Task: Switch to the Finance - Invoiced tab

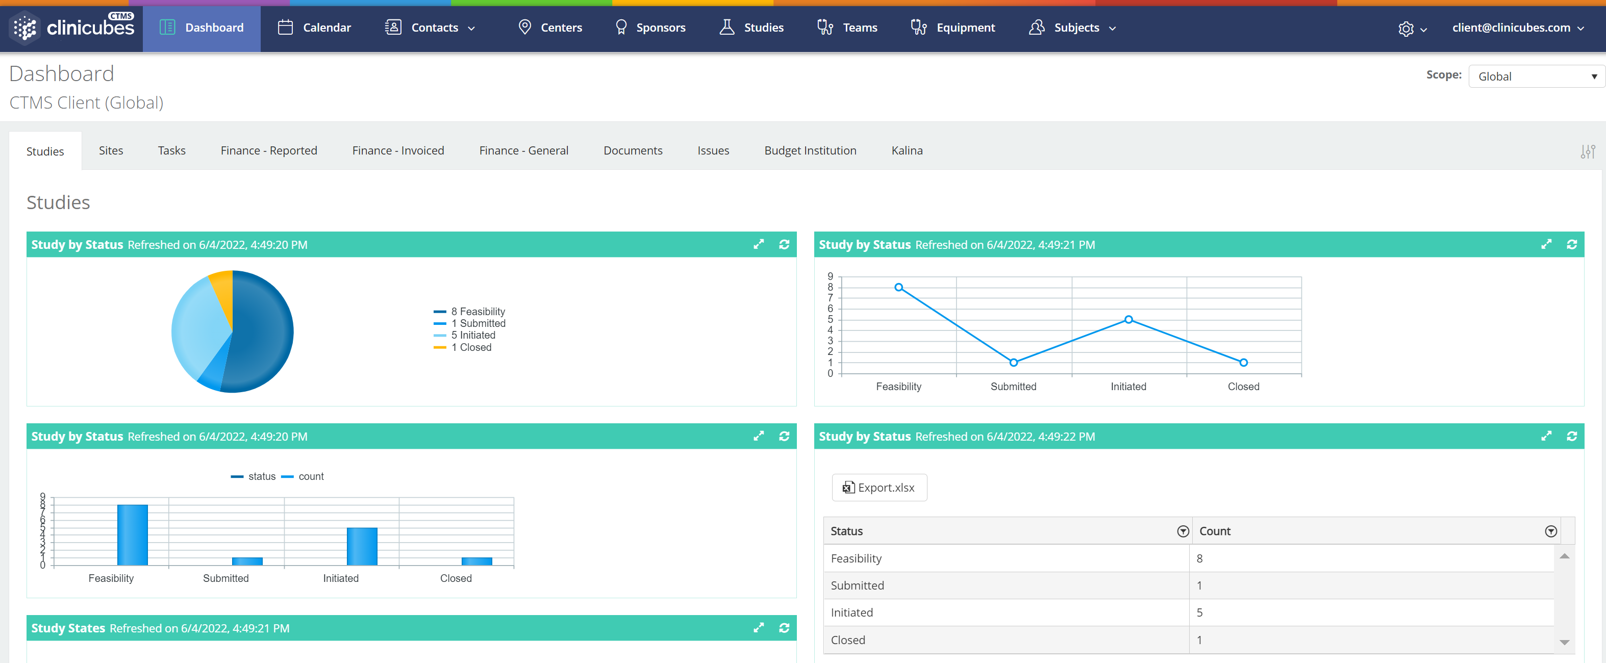Action: tap(398, 150)
